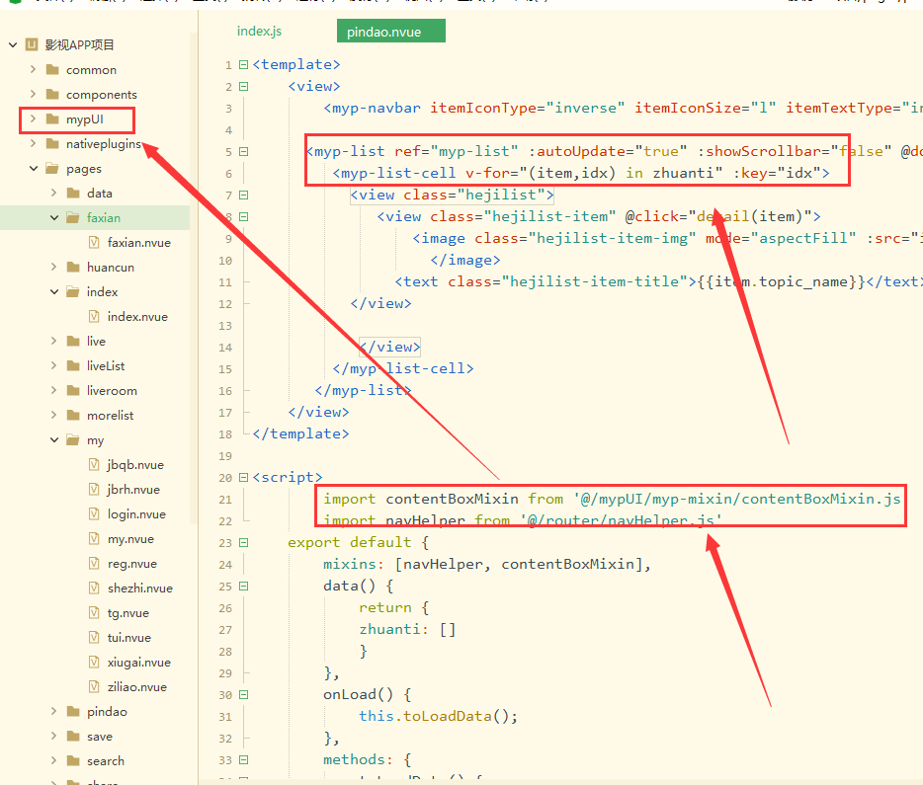Place cursor on this.toLoadData() call
Image resolution: width=923 pixels, height=785 pixels.
[438, 716]
